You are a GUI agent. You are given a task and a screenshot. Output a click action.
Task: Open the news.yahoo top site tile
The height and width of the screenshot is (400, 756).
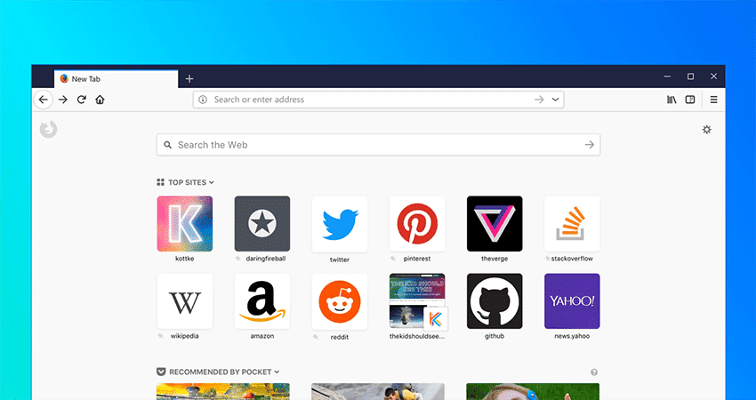(x=572, y=301)
